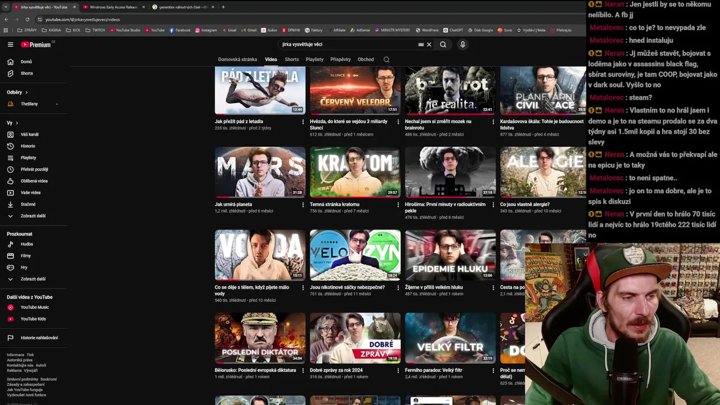Image resolution: width=720 pixels, height=405 pixels.
Task: Open the hamburger guide menu icon
Action: (x=10, y=44)
